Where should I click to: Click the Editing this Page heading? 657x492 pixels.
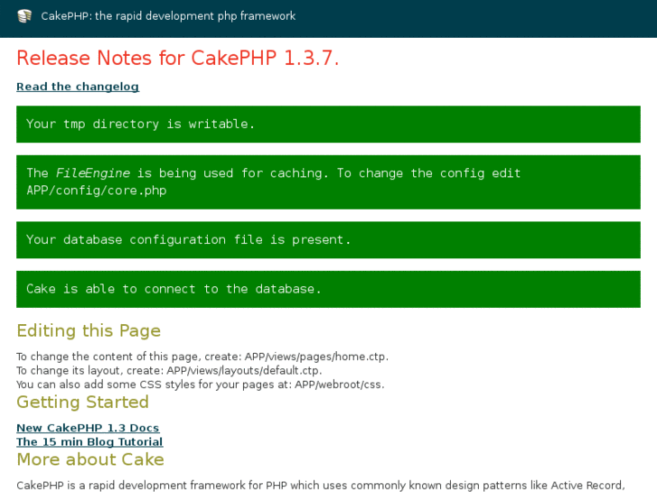click(89, 330)
